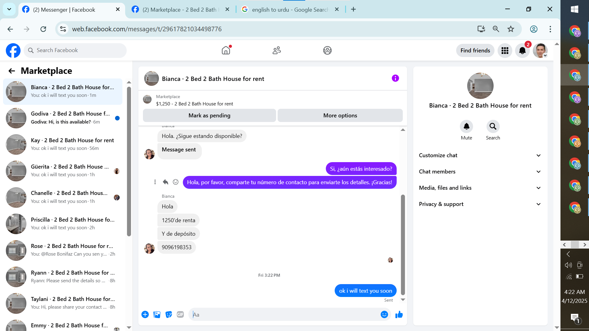589x331 pixels.
Task: Open the notifications bell
Action: tap(522, 51)
